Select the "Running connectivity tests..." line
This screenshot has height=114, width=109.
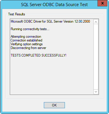(30, 29)
